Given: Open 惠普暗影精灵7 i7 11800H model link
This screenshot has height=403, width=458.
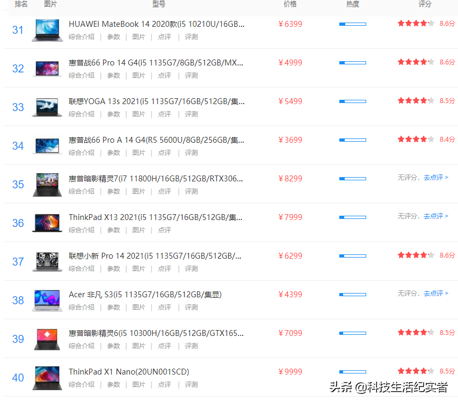Looking at the screenshot, I should [156, 179].
